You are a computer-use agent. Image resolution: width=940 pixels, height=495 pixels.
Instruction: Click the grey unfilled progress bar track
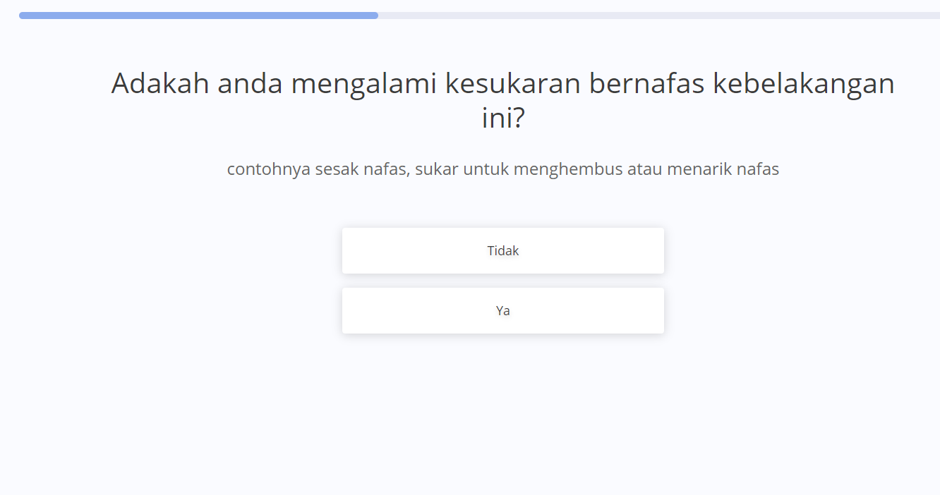[x=656, y=16]
